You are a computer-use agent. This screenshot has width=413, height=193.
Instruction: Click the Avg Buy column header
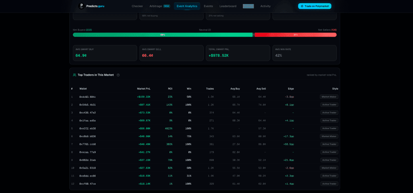pyautogui.click(x=235, y=89)
